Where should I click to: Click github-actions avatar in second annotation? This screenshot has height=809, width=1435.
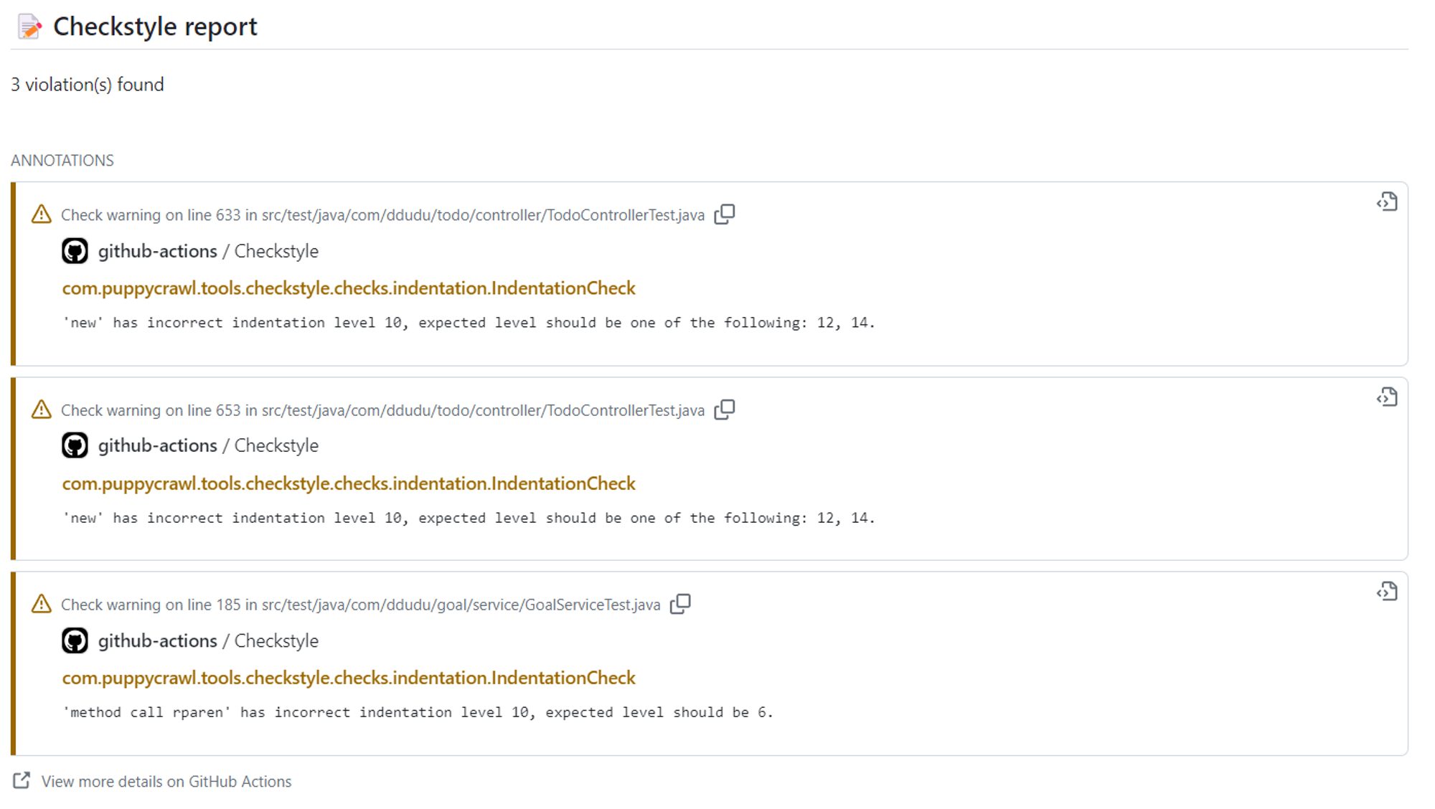[75, 445]
